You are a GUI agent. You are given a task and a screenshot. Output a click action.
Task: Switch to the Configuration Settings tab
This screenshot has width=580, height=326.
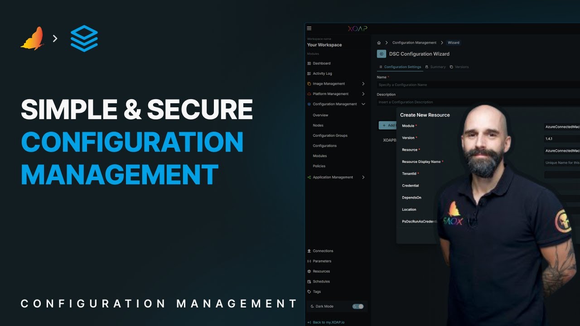pyautogui.click(x=400, y=67)
